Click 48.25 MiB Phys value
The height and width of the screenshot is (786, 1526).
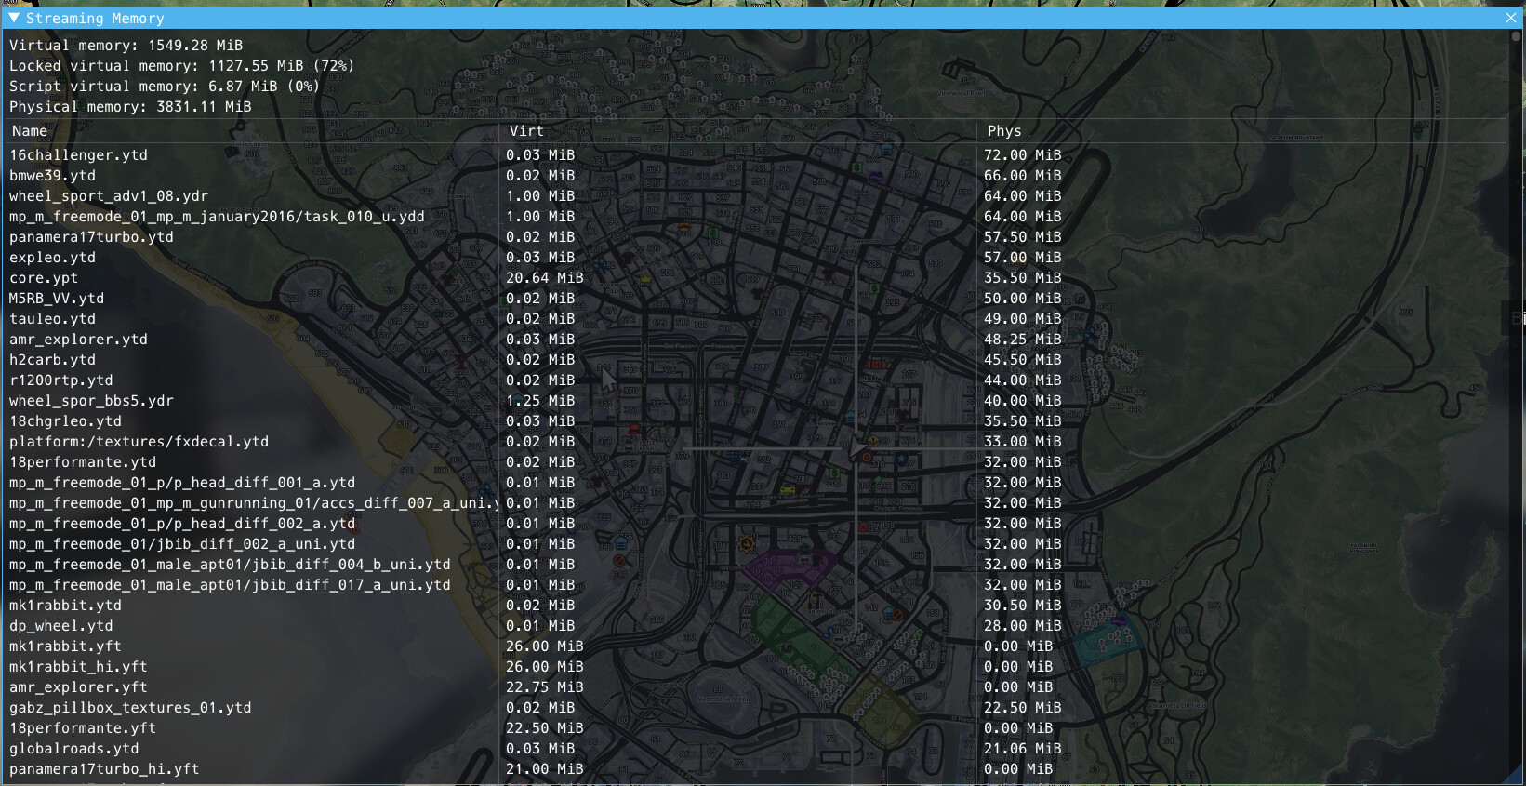1023,340
